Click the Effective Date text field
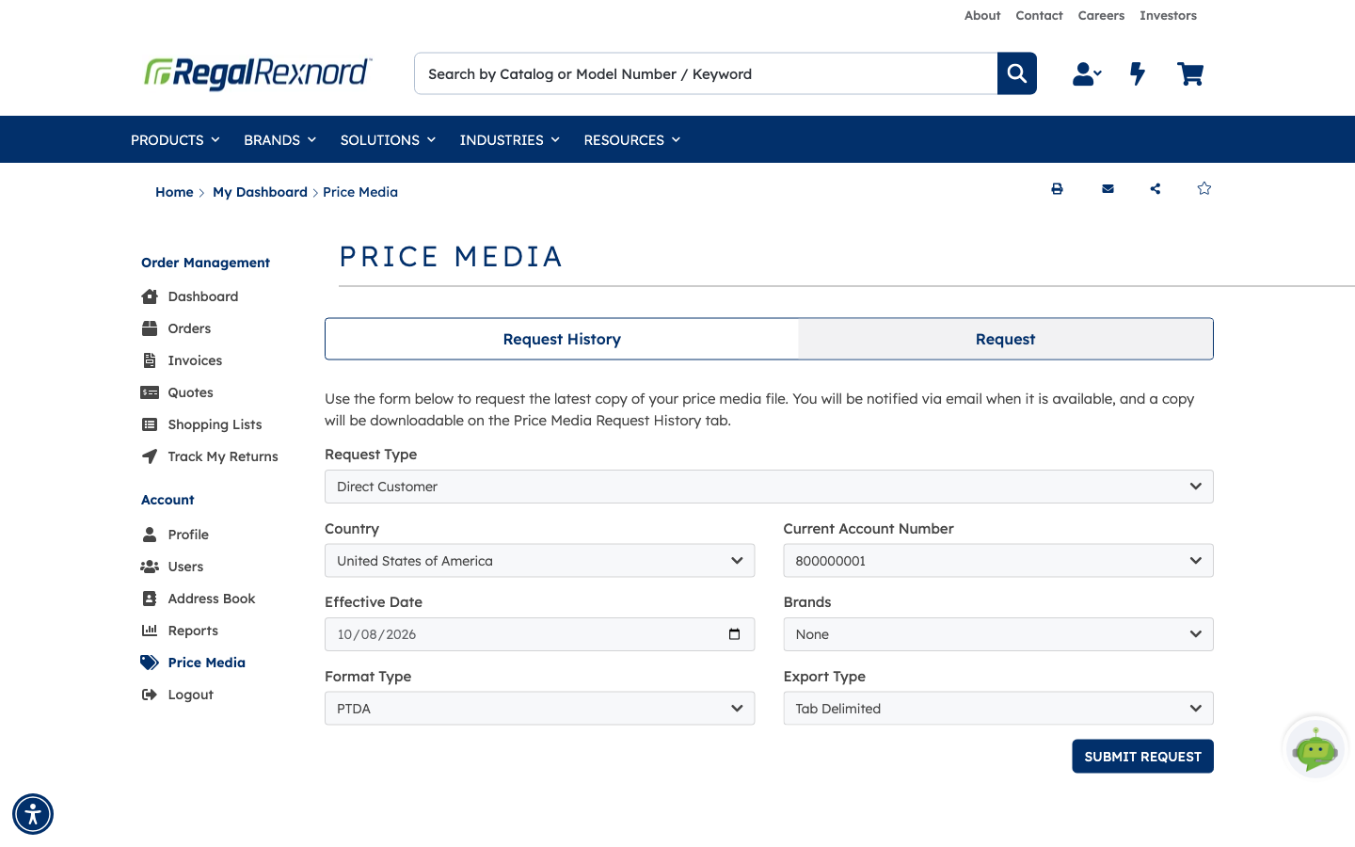 point(539,634)
